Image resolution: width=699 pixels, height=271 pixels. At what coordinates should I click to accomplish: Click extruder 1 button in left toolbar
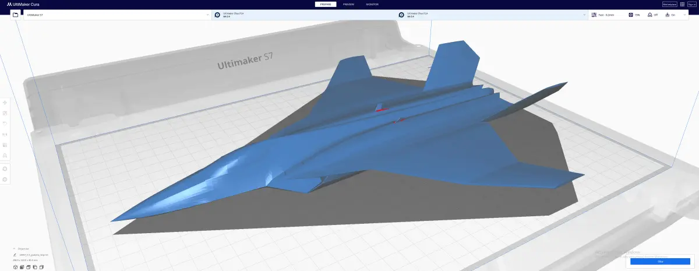(5, 168)
